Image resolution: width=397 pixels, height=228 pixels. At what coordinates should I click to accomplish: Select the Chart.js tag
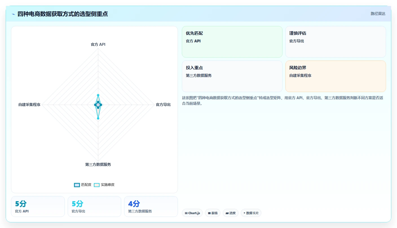pos(192,213)
